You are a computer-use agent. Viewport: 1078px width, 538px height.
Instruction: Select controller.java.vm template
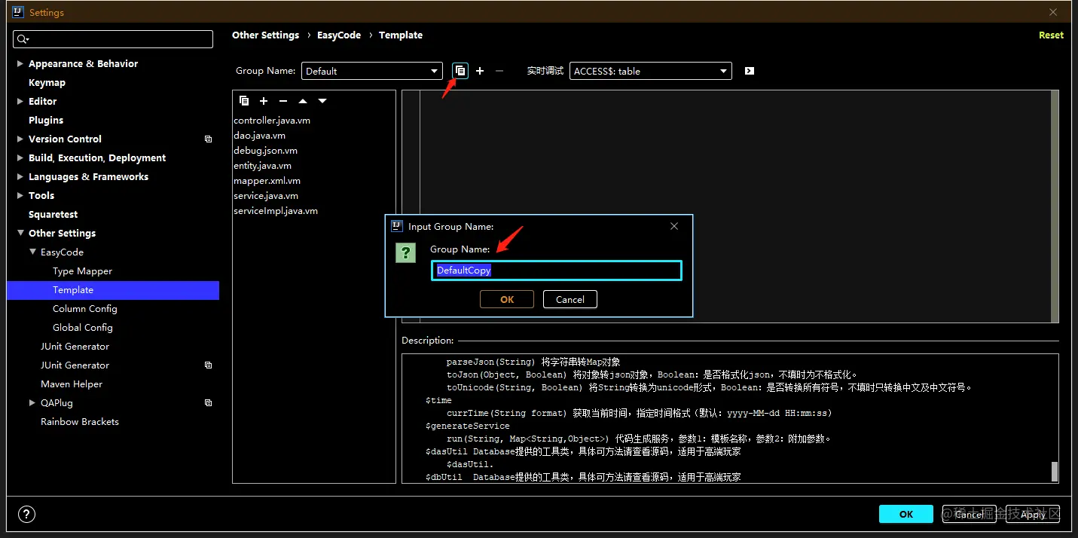point(272,121)
